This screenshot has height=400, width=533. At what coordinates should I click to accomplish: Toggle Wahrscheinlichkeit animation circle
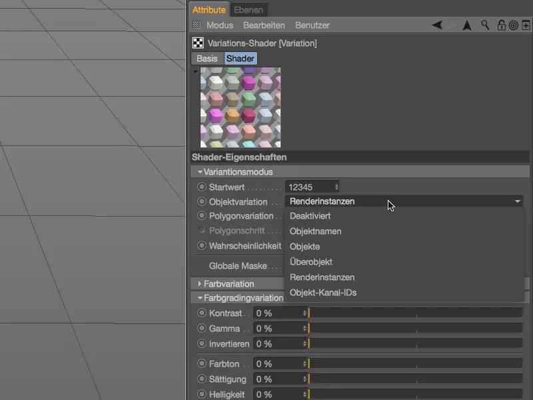pyautogui.click(x=202, y=245)
